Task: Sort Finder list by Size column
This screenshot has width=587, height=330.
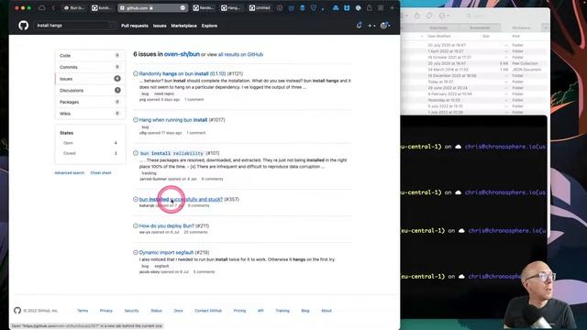Action: pos(486,37)
